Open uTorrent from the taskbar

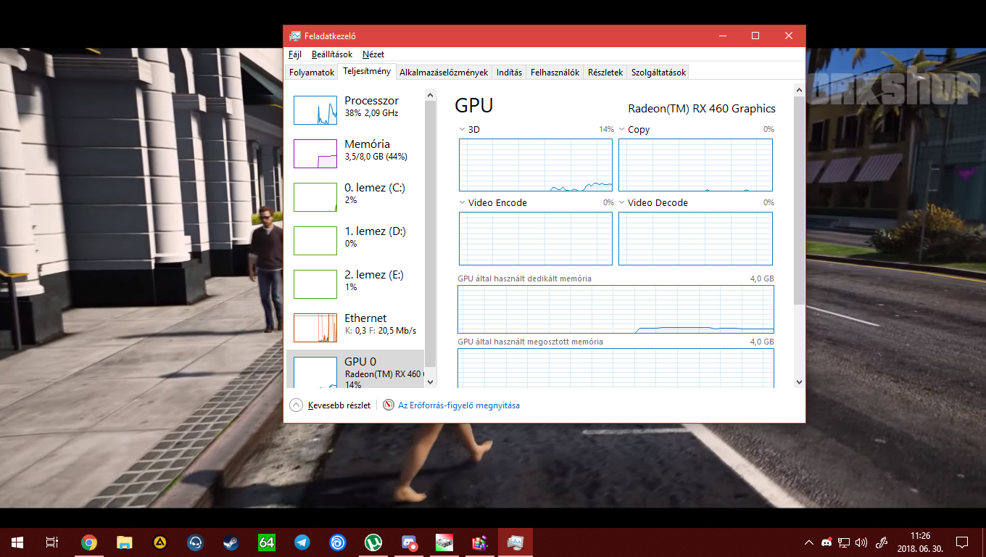point(373,542)
